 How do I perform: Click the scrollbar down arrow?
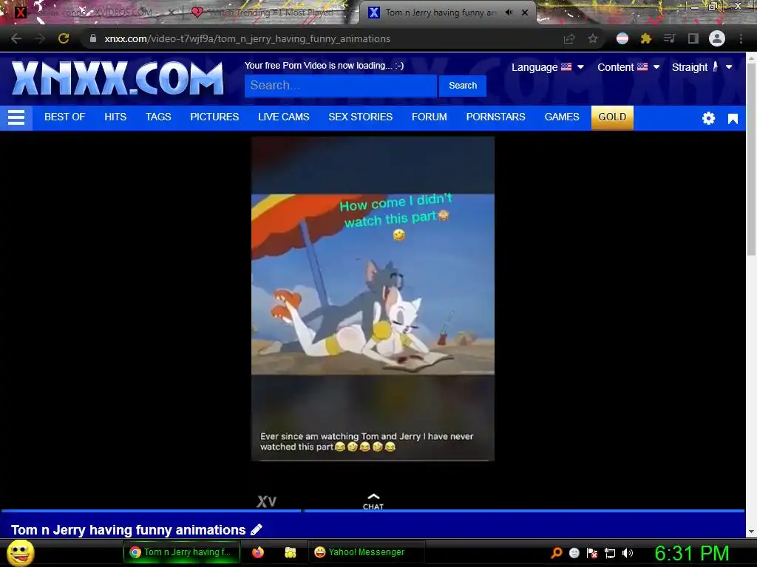coord(751,532)
